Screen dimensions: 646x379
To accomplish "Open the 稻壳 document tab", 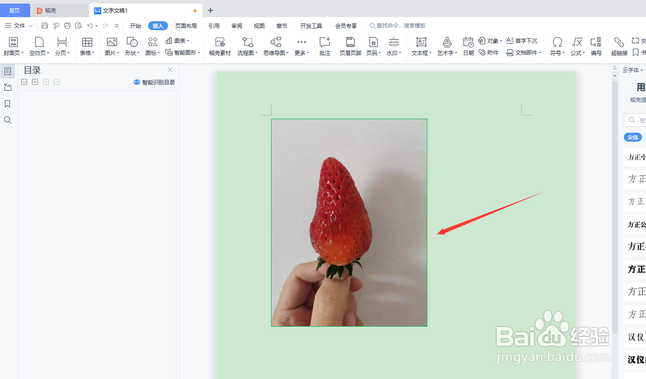I will click(60, 10).
